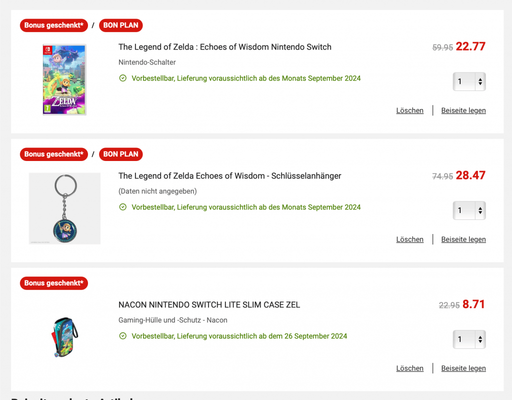The height and width of the screenshot is (400, 512).
Task: Click the availability checkmark icon for Schlüsselanhänger
Action: pos(123,207)
